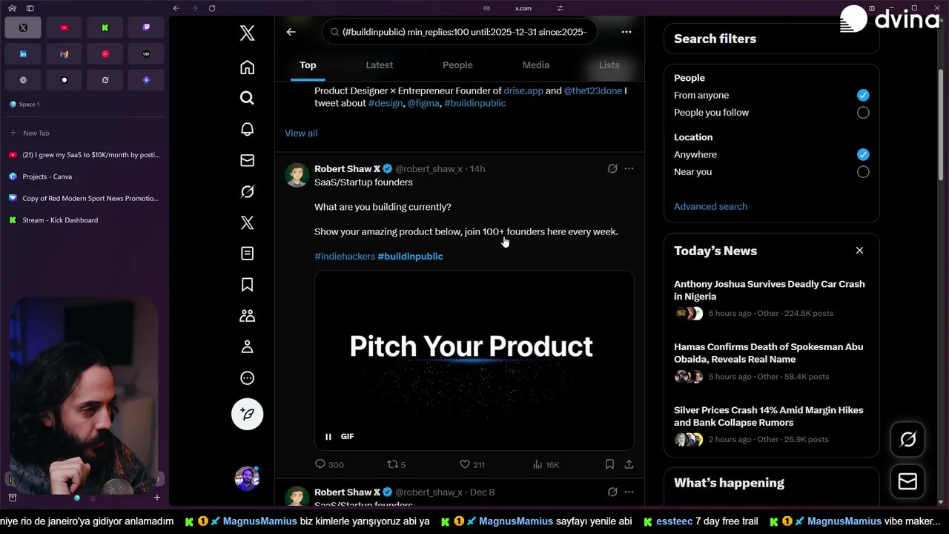Open floating Messages envelope at bottom right
The image size is (949, 534).
click(x=908, y=481)
